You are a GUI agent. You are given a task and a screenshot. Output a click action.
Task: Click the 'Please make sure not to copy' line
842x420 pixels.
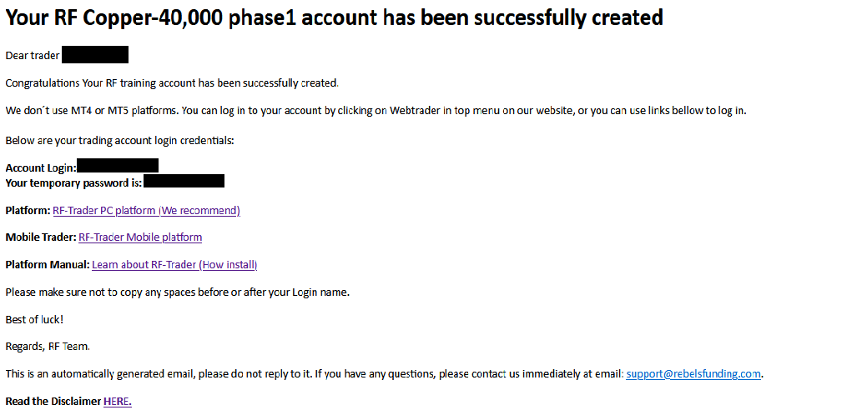177,292
